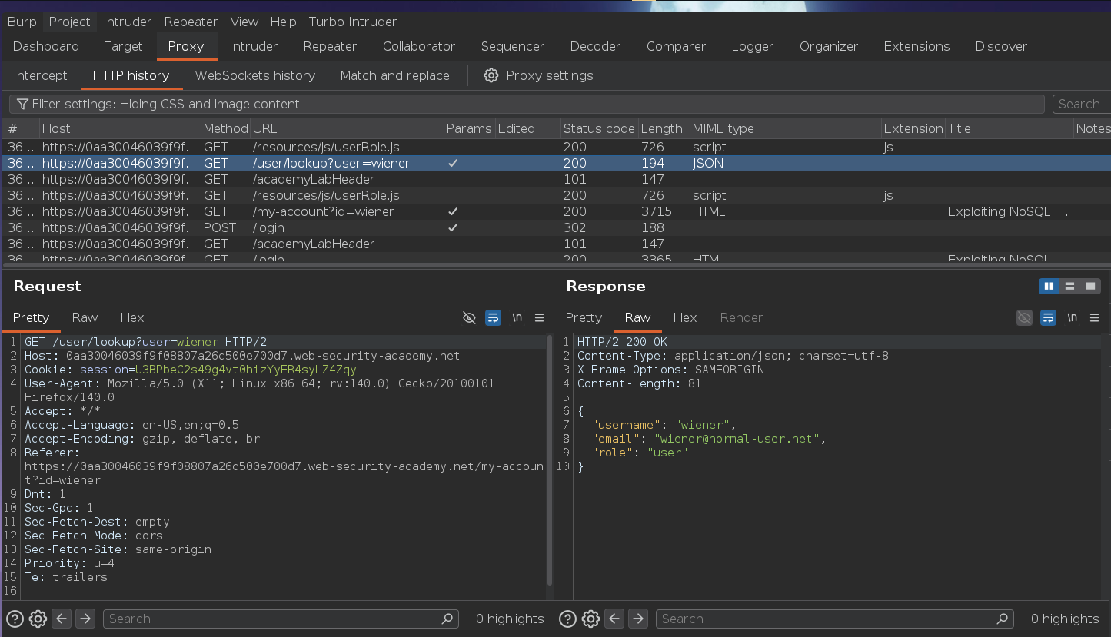Toggle line wrap icon in Request panel

pos(494,317)
